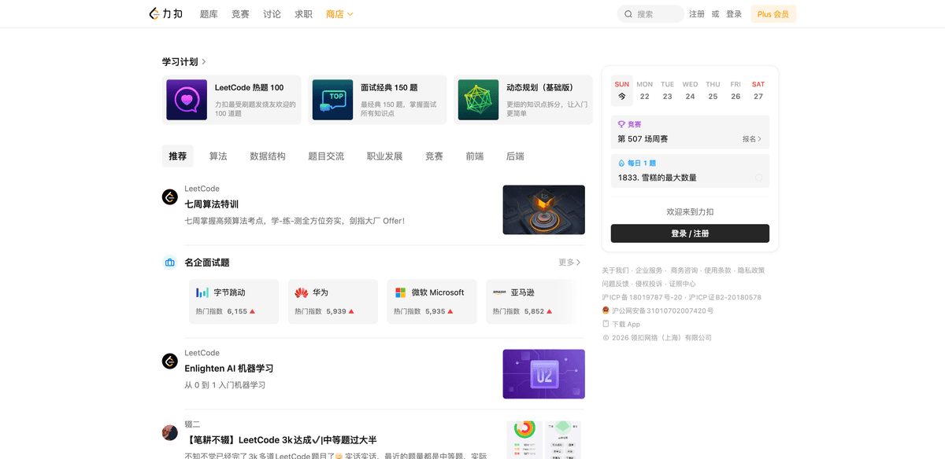The height and width of the screenshot is (459, 945).
Task: Open the 企业服务 footer link
Action: [x=649, y=270]
